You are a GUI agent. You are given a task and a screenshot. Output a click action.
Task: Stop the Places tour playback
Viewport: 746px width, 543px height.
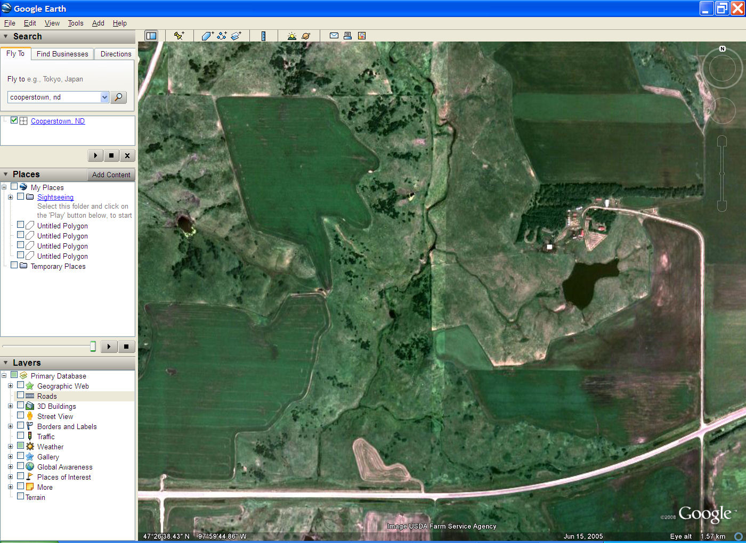click(x=126, y=347)
